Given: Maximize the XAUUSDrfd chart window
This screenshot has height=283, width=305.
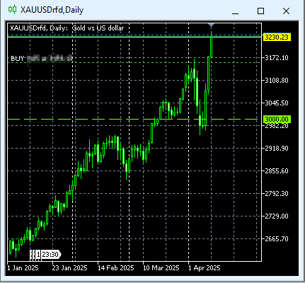Looking at the screenshot, I should pos(260,11).
